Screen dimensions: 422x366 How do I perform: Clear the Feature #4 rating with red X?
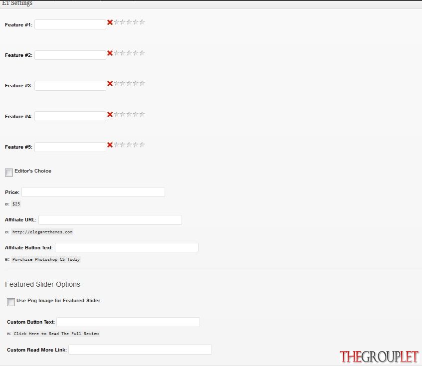click(x=110, y=114)
